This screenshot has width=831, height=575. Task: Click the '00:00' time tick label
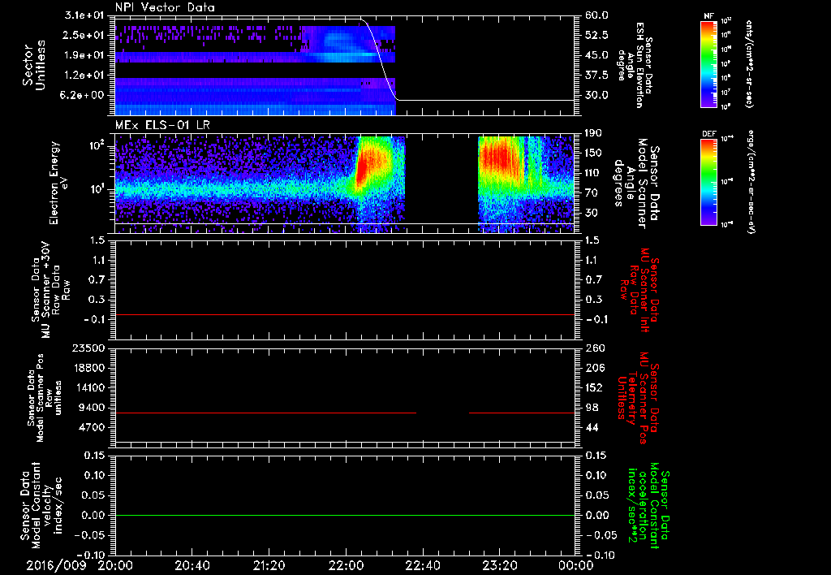(575, 565)
